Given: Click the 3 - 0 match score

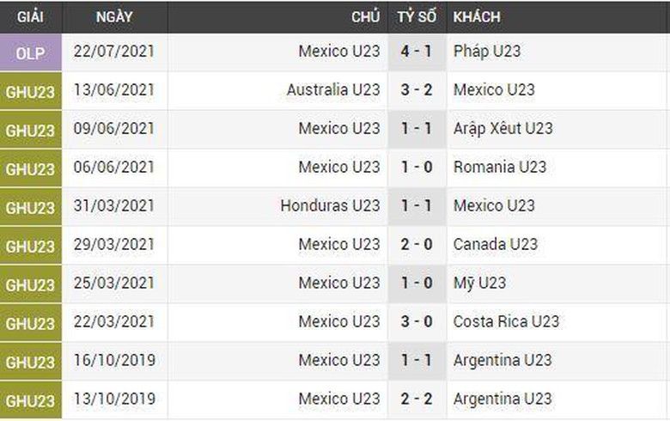Looking at the screenshot, I should coord(417,322).
